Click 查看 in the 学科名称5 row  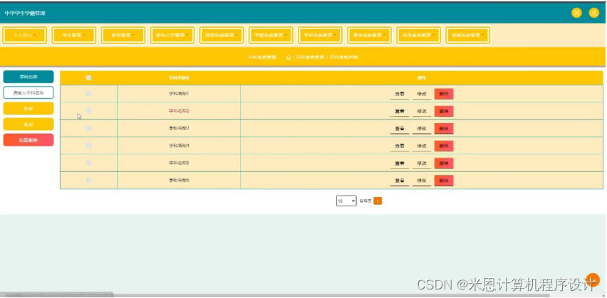coord(400,164)
